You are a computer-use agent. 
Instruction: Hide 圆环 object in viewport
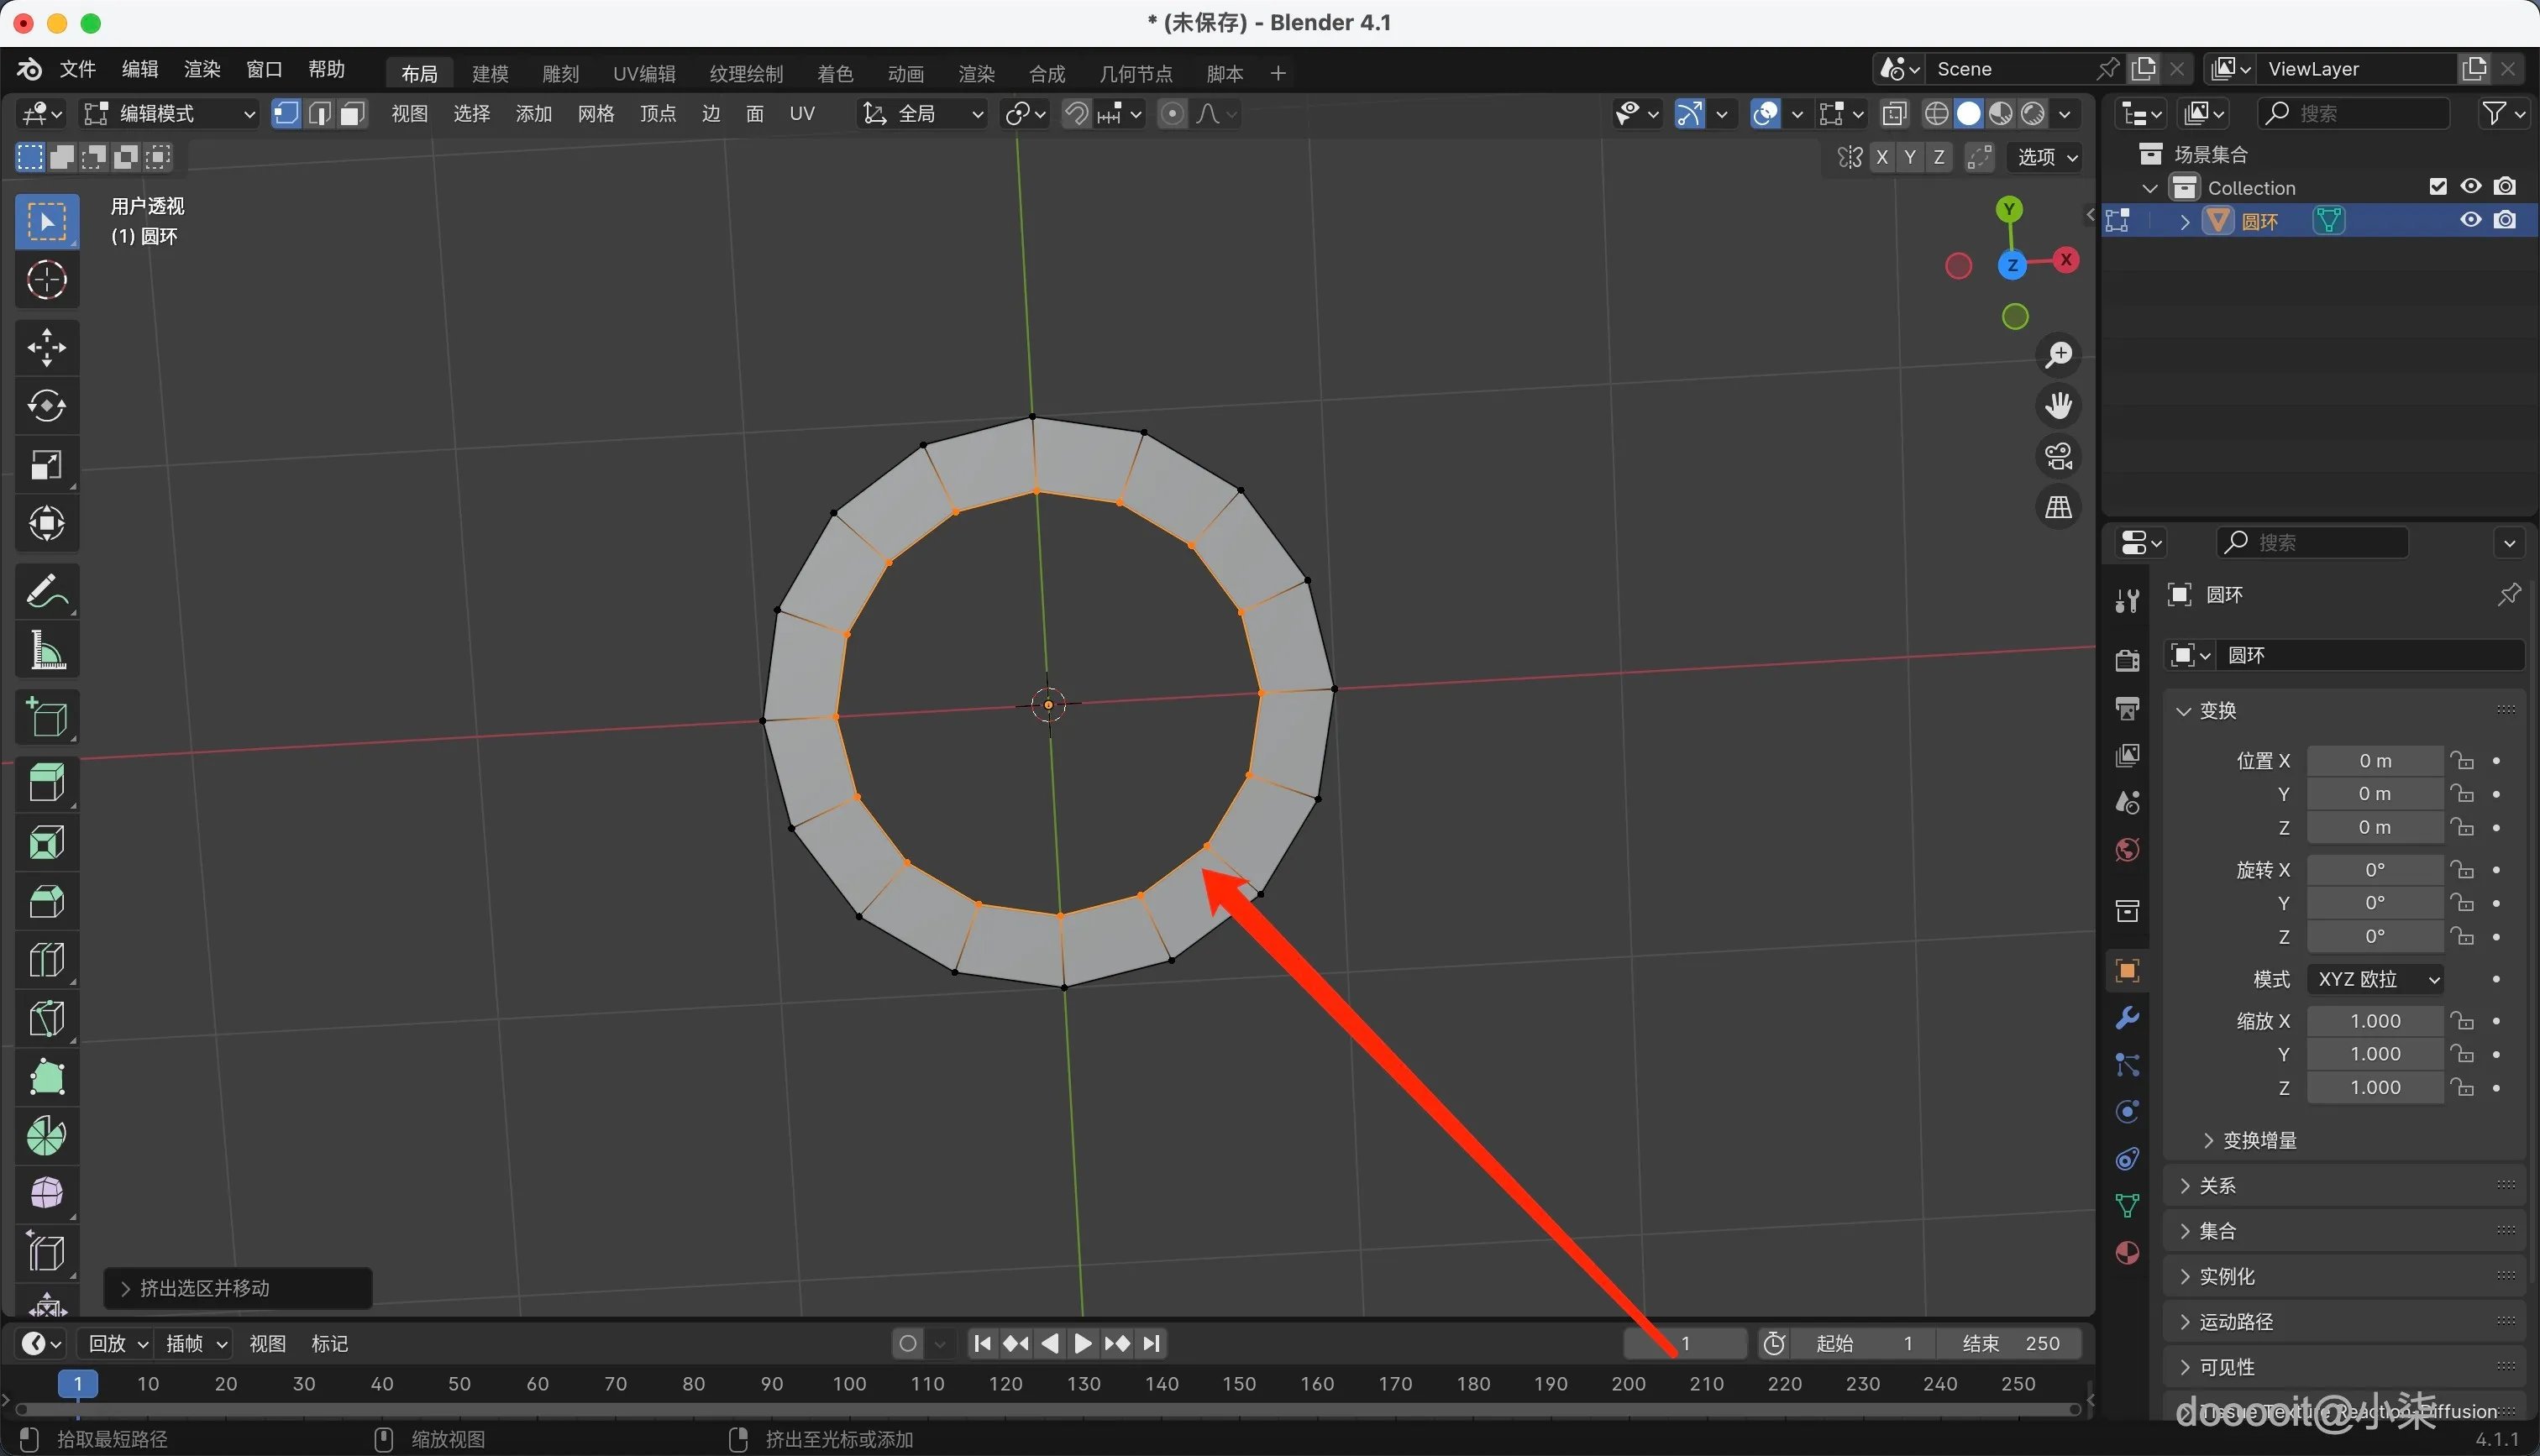click(2471, 220)
